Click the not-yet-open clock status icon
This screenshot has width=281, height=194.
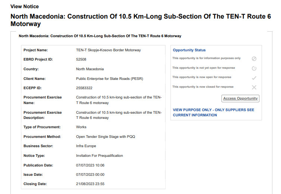click(x=254, y=68)
